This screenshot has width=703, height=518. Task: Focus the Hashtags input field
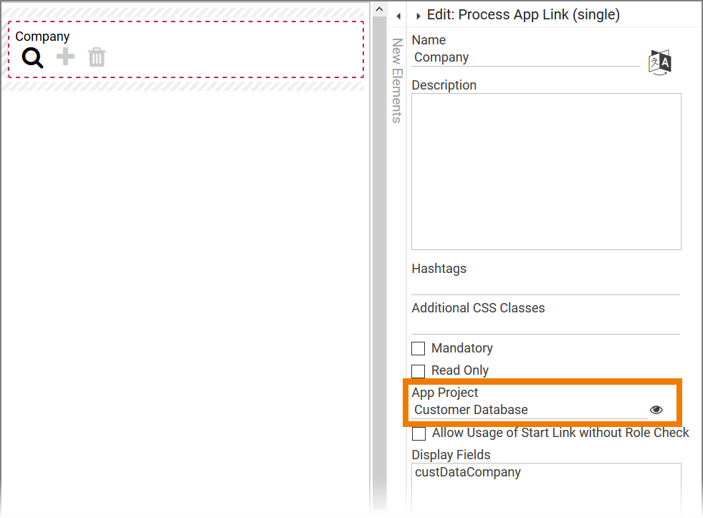(x=545, y=286)
